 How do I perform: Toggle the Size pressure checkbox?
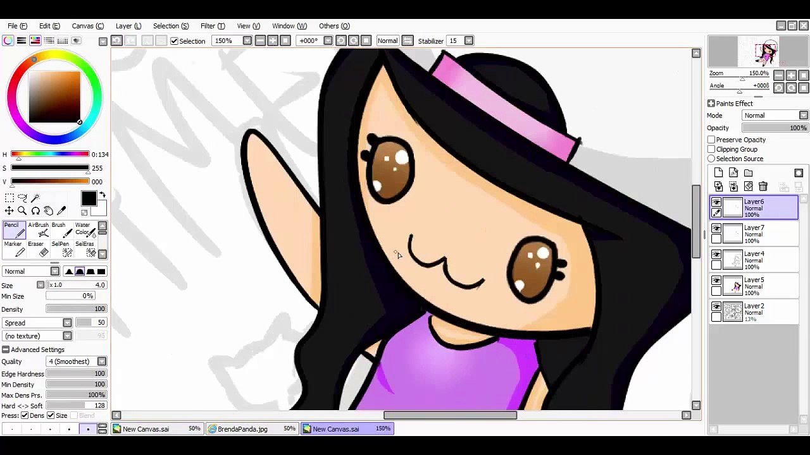click(x=51, y=415)
